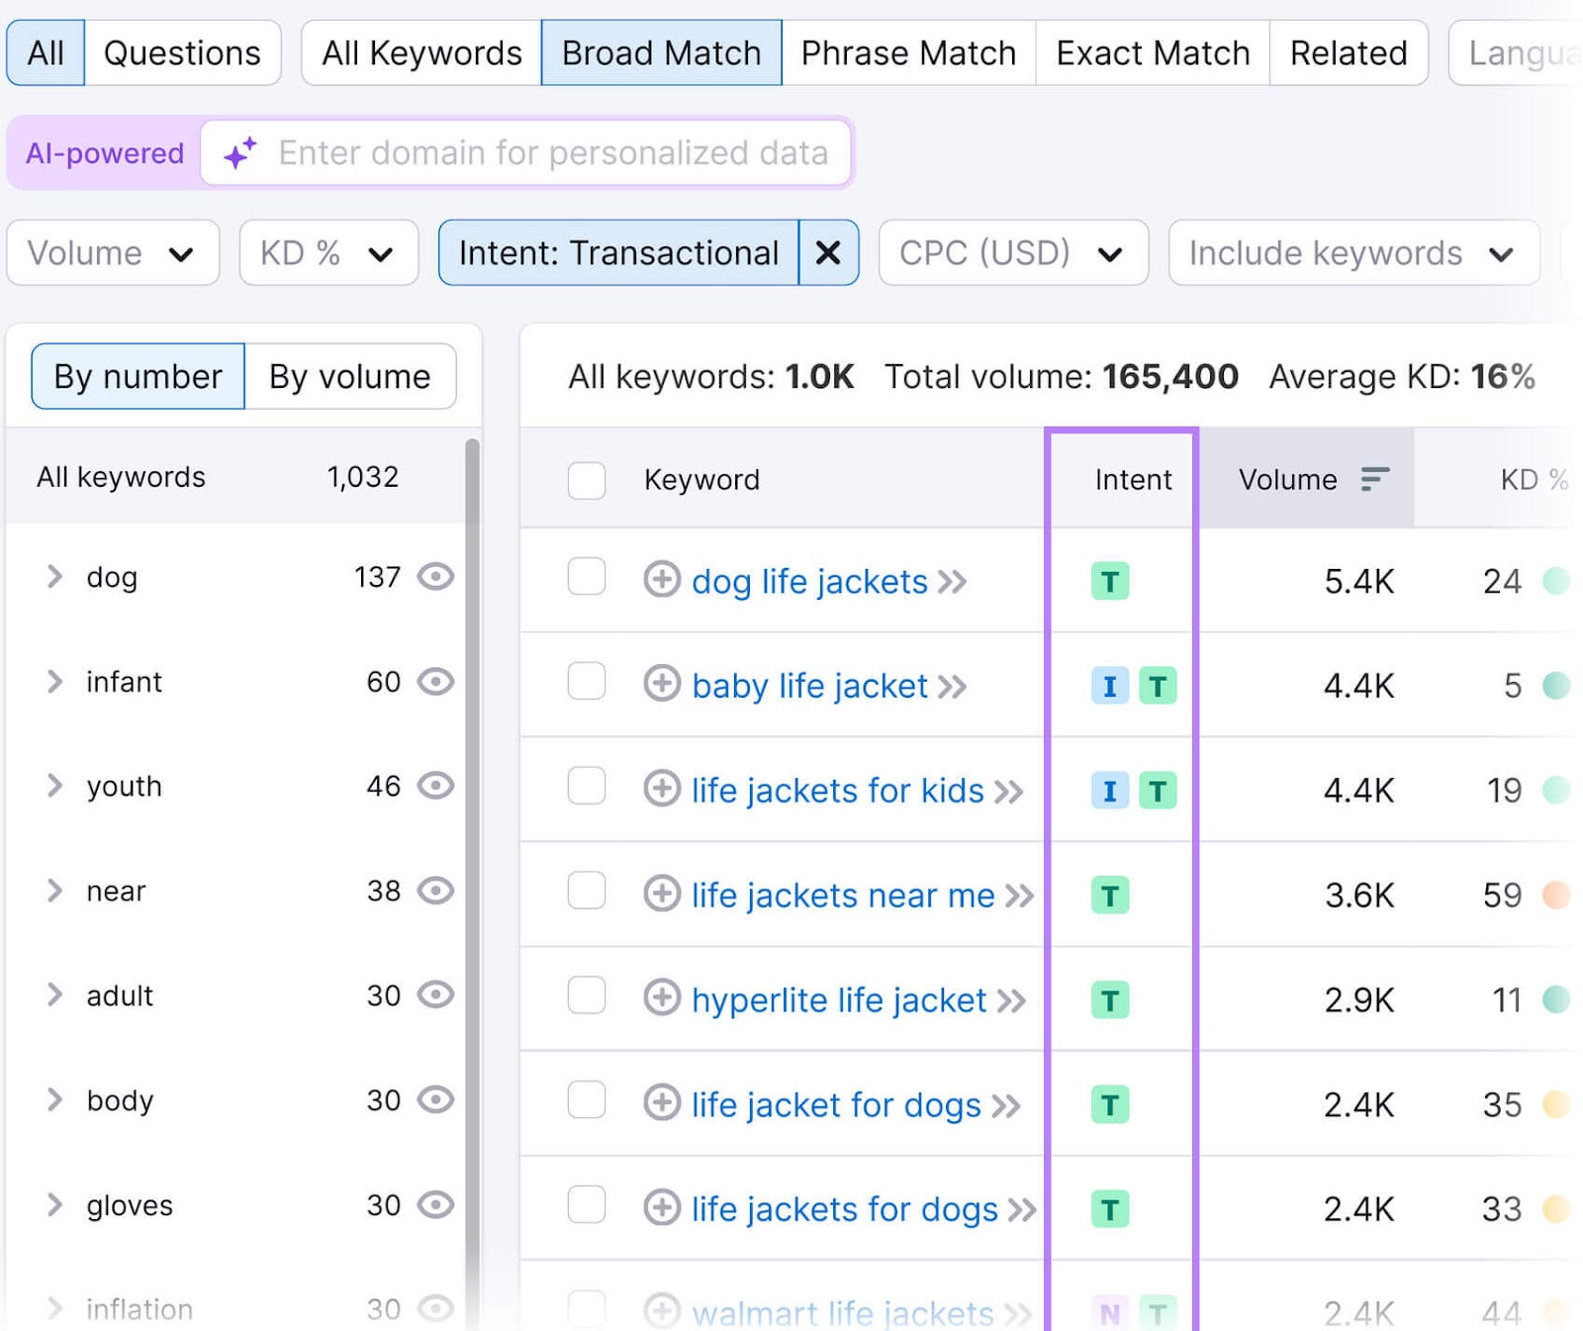This screenshot has height=1331, width=1583.
Task: Open the Include keywords dropdown
Action: click(x=1353, y=253)
